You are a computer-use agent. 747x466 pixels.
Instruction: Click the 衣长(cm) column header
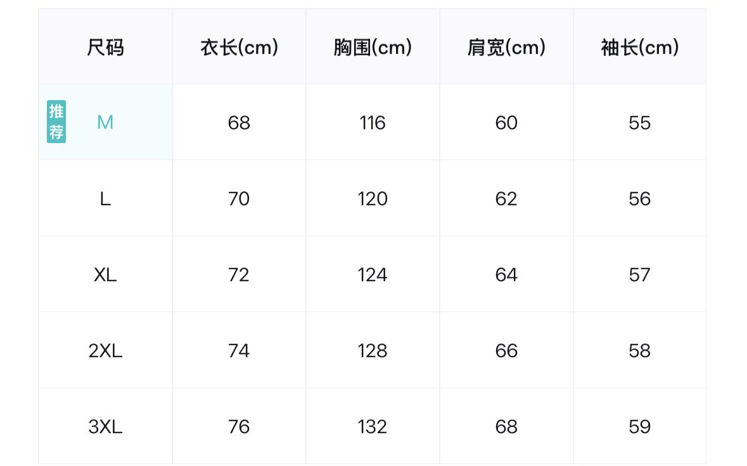[x=239, y=47]
